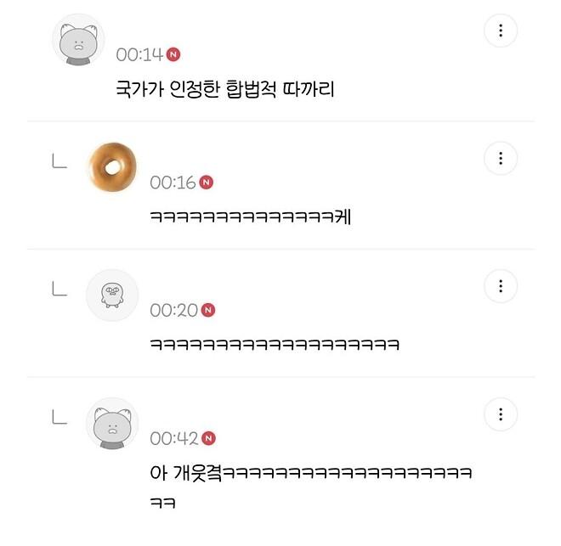Click the 00:16 timestamp
The image size is (561, 546).
coord(173,182)
